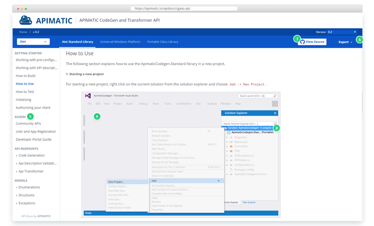Click the Visual Studio logo in the embedded screenshot
The width and height of the screenshot is (374, 226).
pyautogui.click(x=88, y=96)
